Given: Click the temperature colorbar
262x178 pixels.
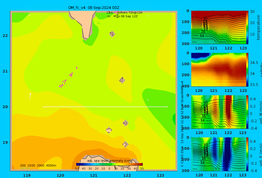Looking at the screenshot, I should click(x=247, y=27).
